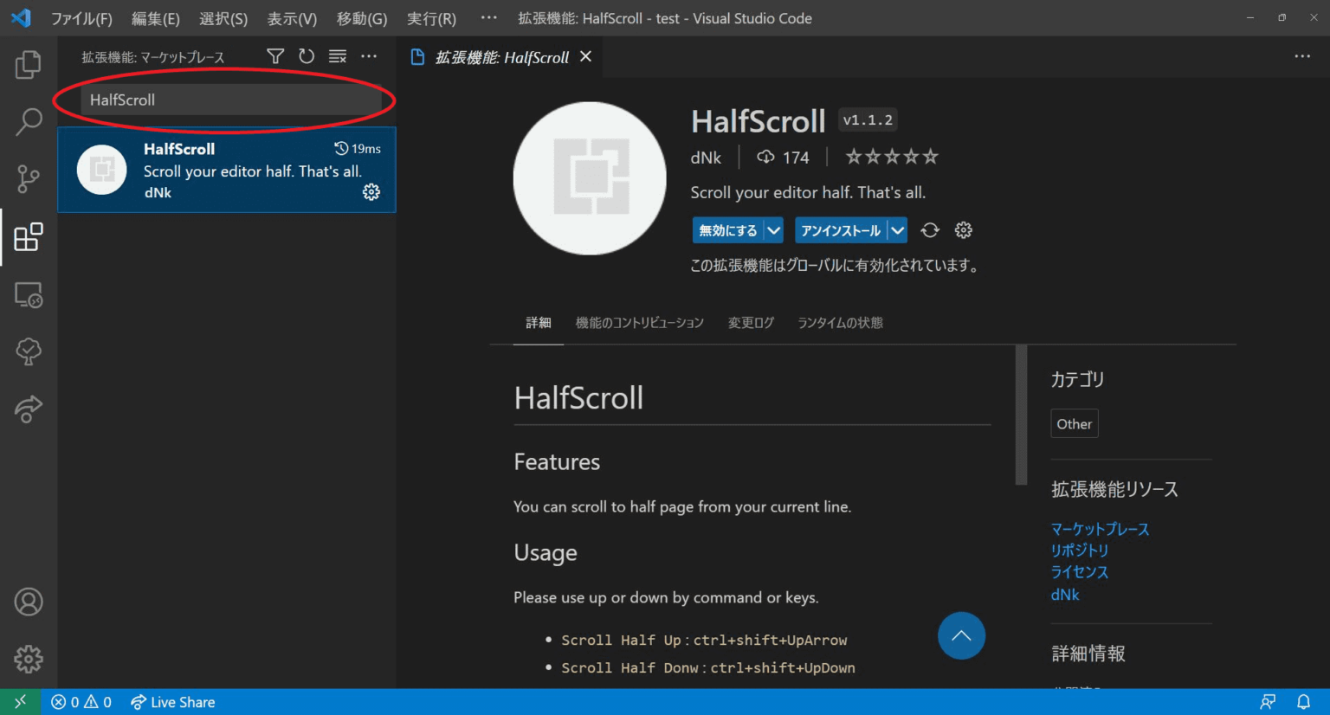Open the Manage gear on HalfScroll list item

click(x=371, y=192)
